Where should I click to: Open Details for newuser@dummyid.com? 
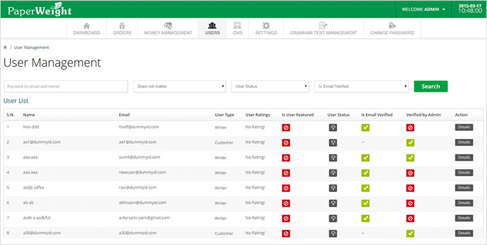[464, 173]
